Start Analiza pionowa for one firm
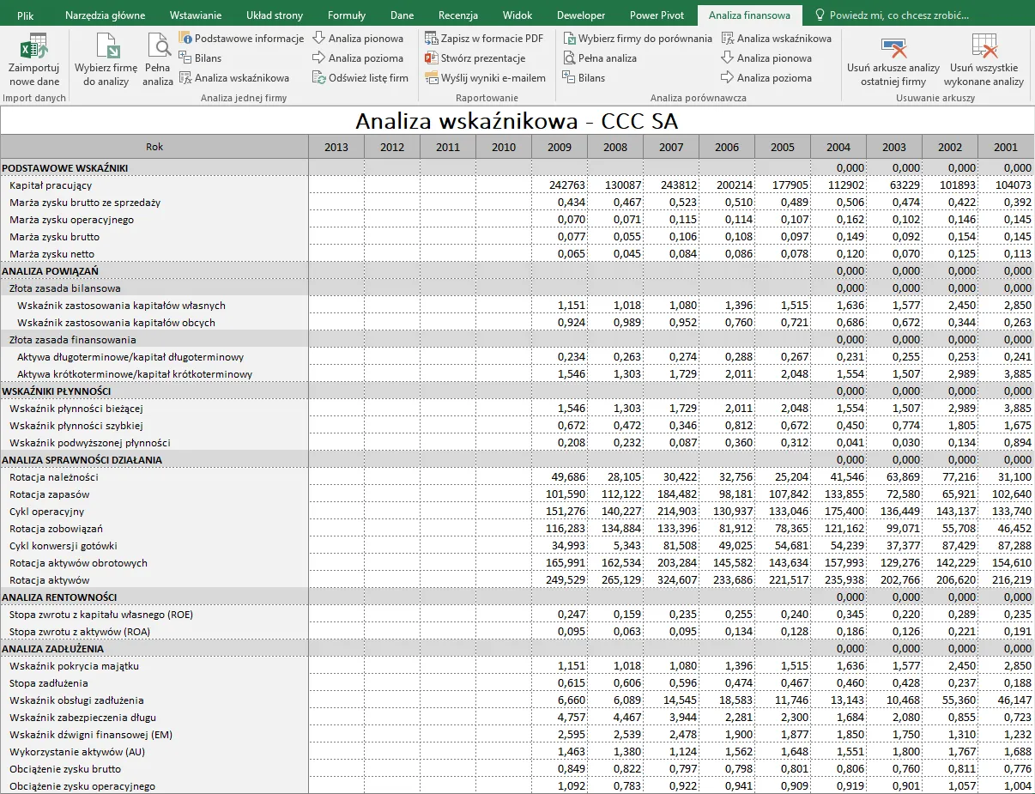Viewport: 1035px width, 794px height. coord(322,38)
